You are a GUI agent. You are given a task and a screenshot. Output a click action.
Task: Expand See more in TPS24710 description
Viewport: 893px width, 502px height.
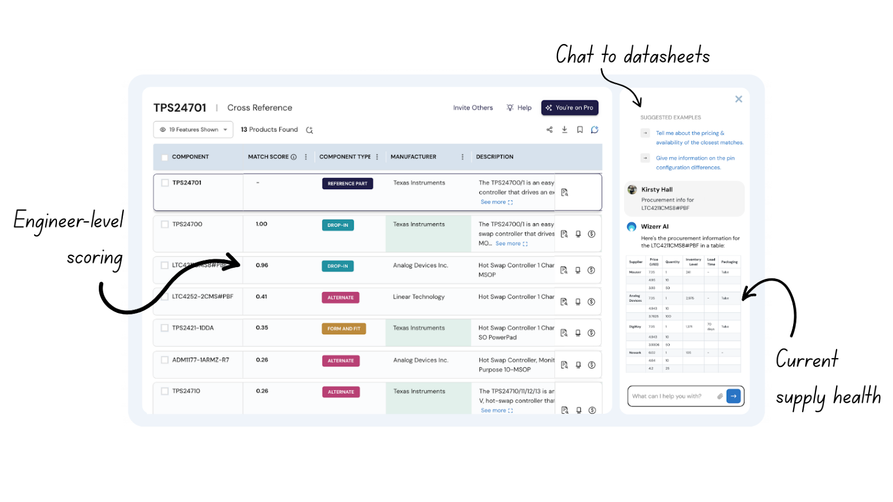point(497,411)
